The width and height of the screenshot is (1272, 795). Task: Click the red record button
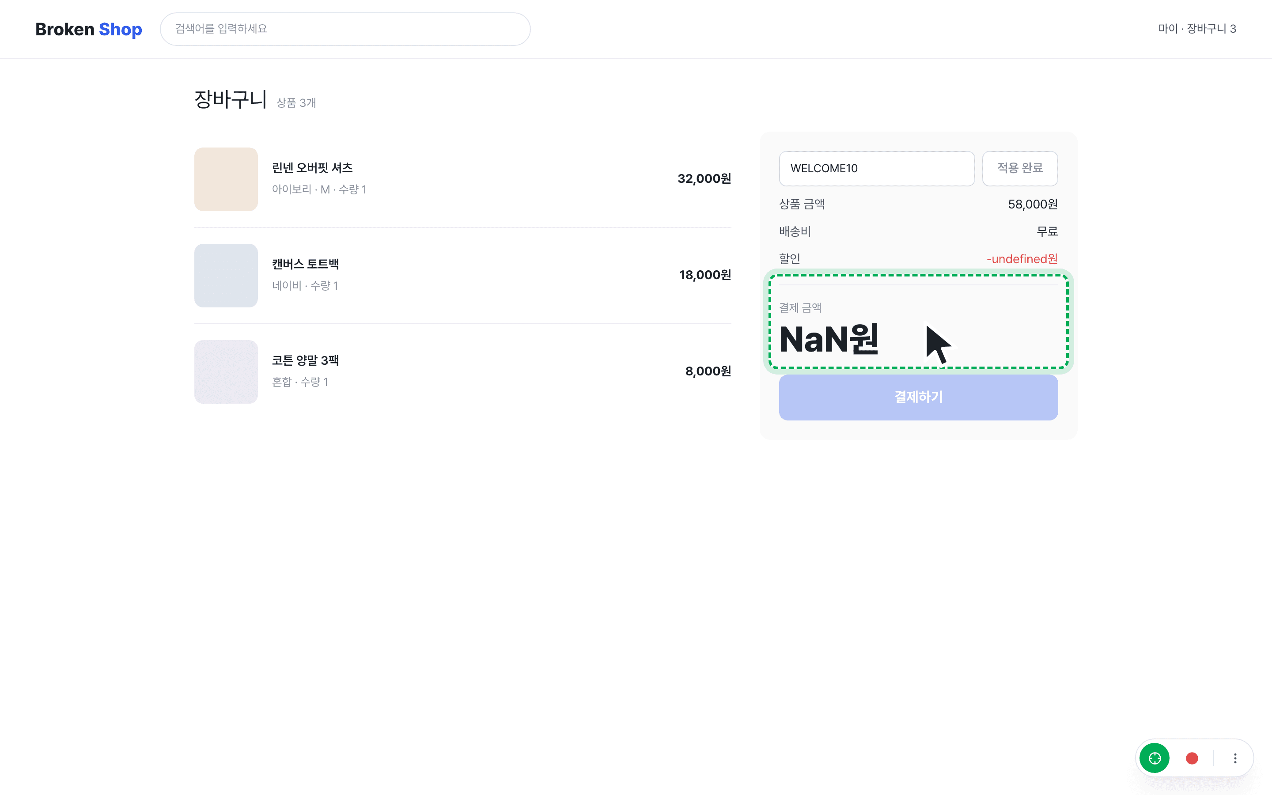[x=1192, y=758]
